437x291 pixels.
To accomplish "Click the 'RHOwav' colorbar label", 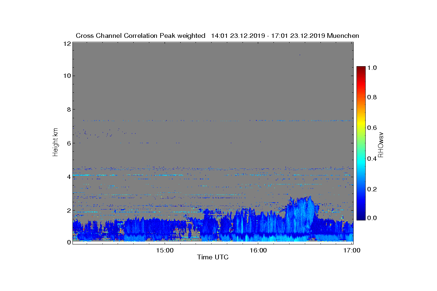I will [x=381, y=144].
